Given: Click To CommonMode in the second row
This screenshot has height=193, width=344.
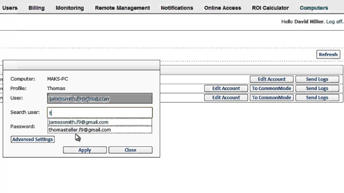Looking at the screenshot, I should coord(272,88).
